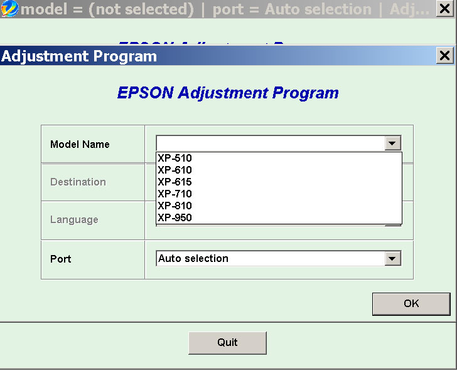
Task: Choose the XP-810 model entry
Action: click(279, 206)
